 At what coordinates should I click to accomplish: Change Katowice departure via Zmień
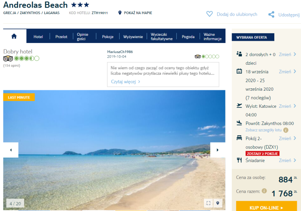click(287, 106)
